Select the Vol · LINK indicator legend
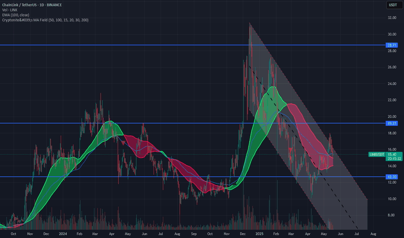 click(x=10, y=10)
